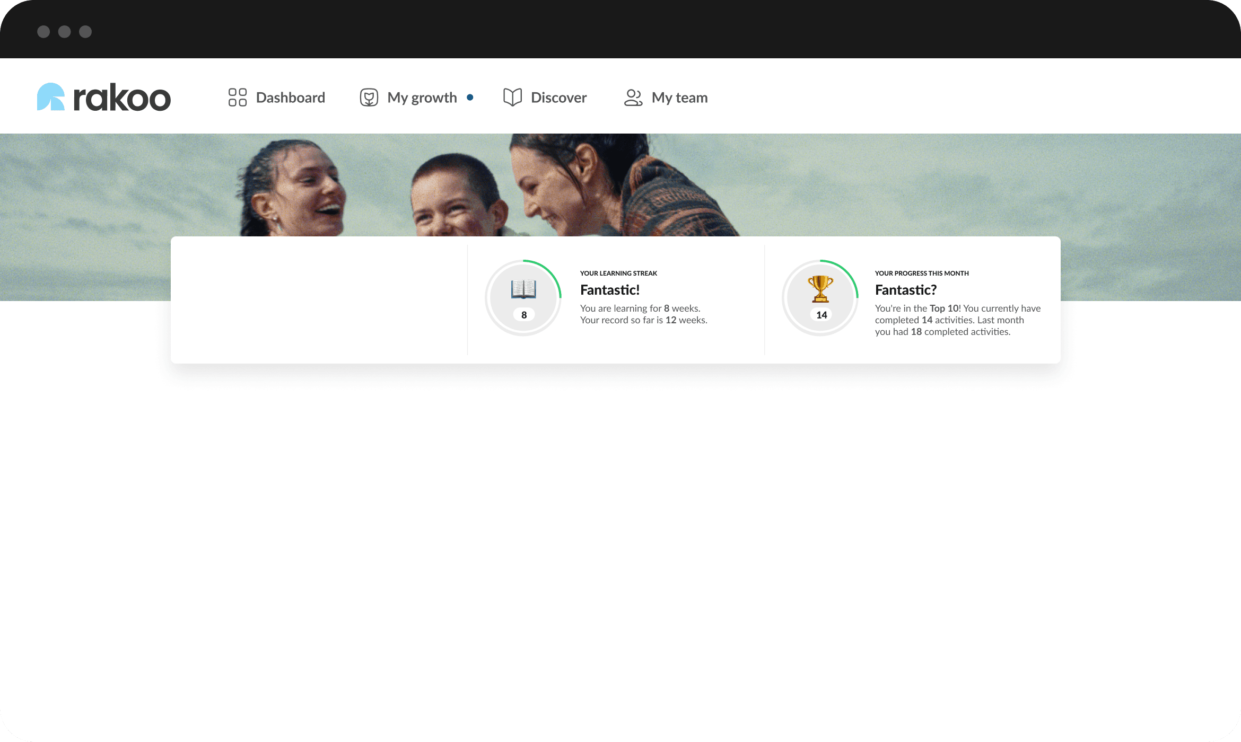Select the blue notification dot next to My growth
The height and width of the screenshot is (742, 1241).
[x=470, y=97]
